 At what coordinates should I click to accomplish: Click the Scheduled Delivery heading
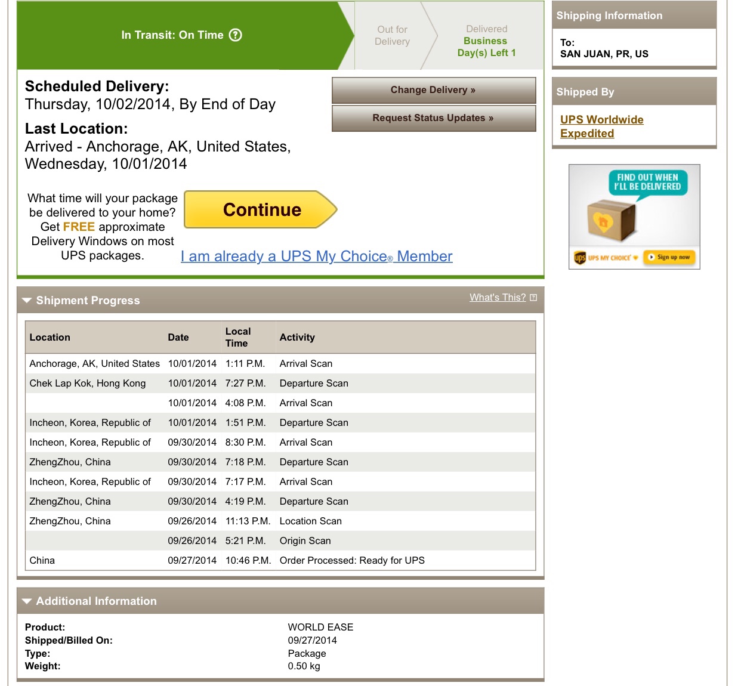tap(97, 86)
